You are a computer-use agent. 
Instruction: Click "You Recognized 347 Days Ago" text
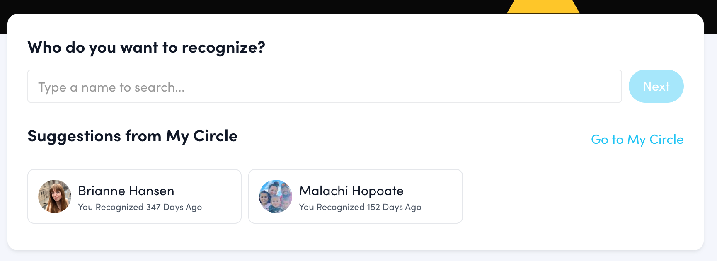[140, 207]
